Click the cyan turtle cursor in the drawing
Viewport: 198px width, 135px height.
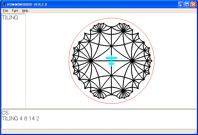[112, 61]
